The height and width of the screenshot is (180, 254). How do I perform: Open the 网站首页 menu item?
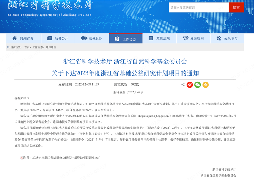[23, 38]
